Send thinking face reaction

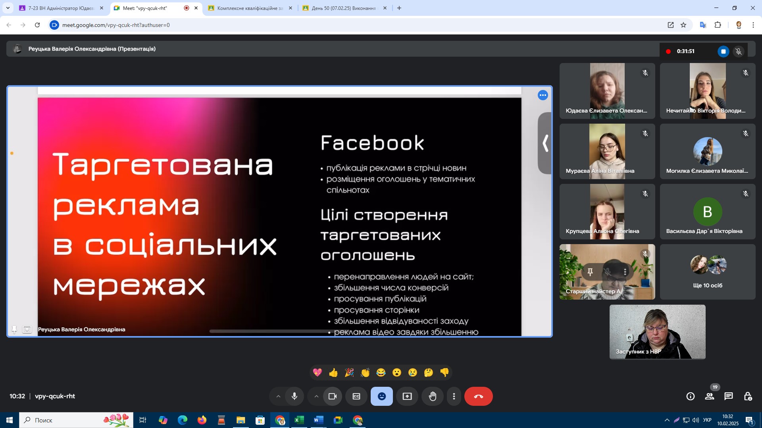pos(429,373)
